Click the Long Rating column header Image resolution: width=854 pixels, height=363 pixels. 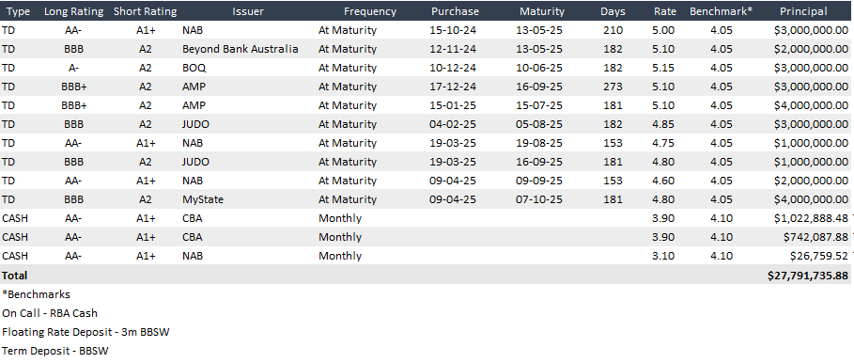point(74,11)
